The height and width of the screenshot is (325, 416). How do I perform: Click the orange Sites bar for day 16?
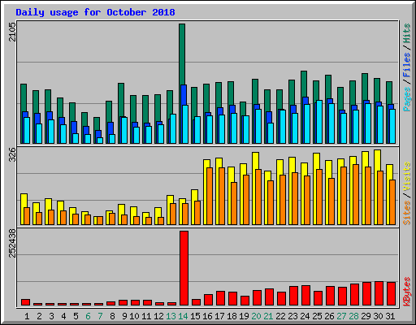210,196
